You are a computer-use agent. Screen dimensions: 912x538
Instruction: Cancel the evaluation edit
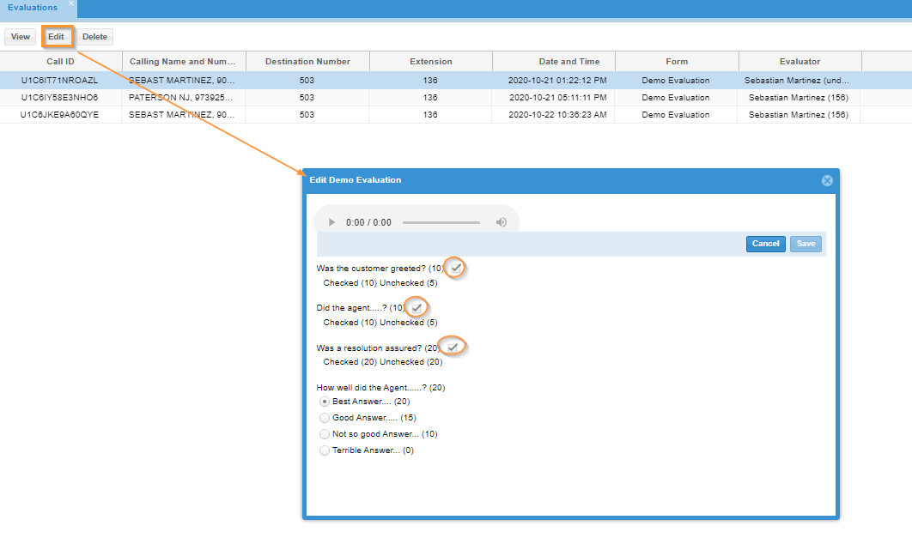(x=765, y=244)
